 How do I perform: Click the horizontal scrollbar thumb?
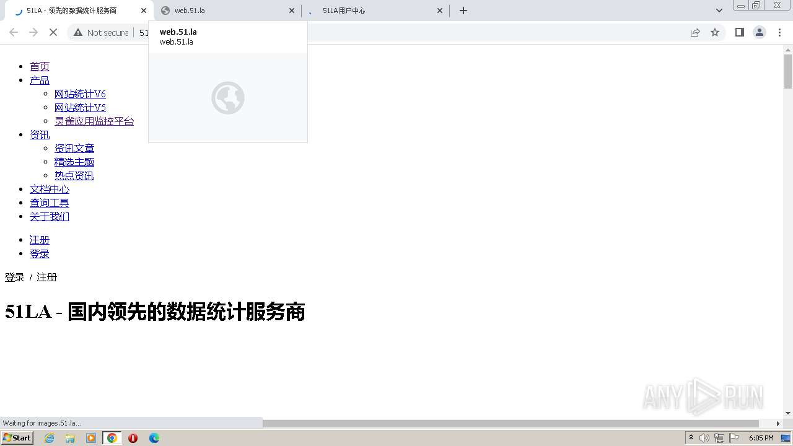pos(511,424)
